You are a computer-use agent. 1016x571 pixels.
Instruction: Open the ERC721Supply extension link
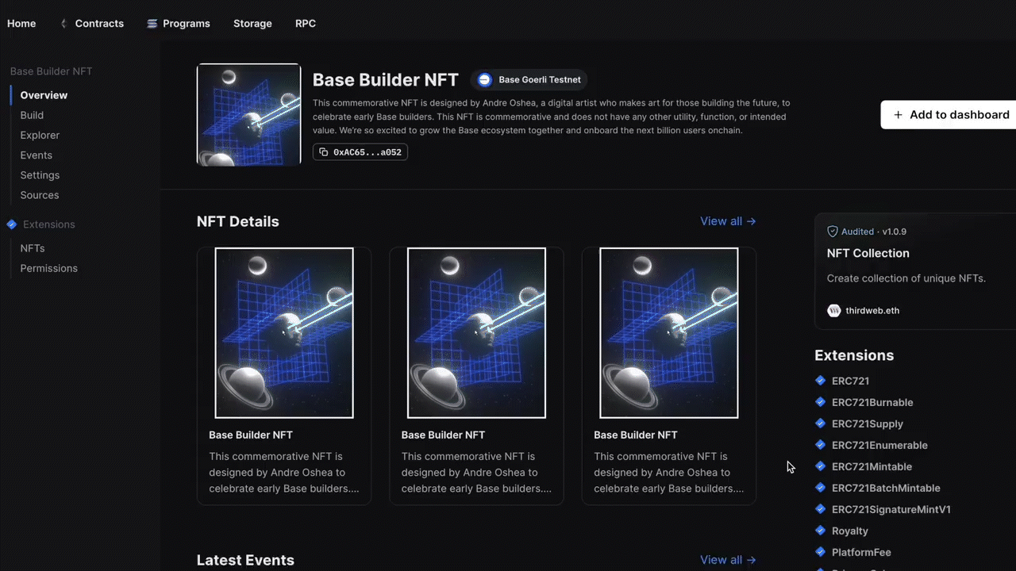pos(868,423)
